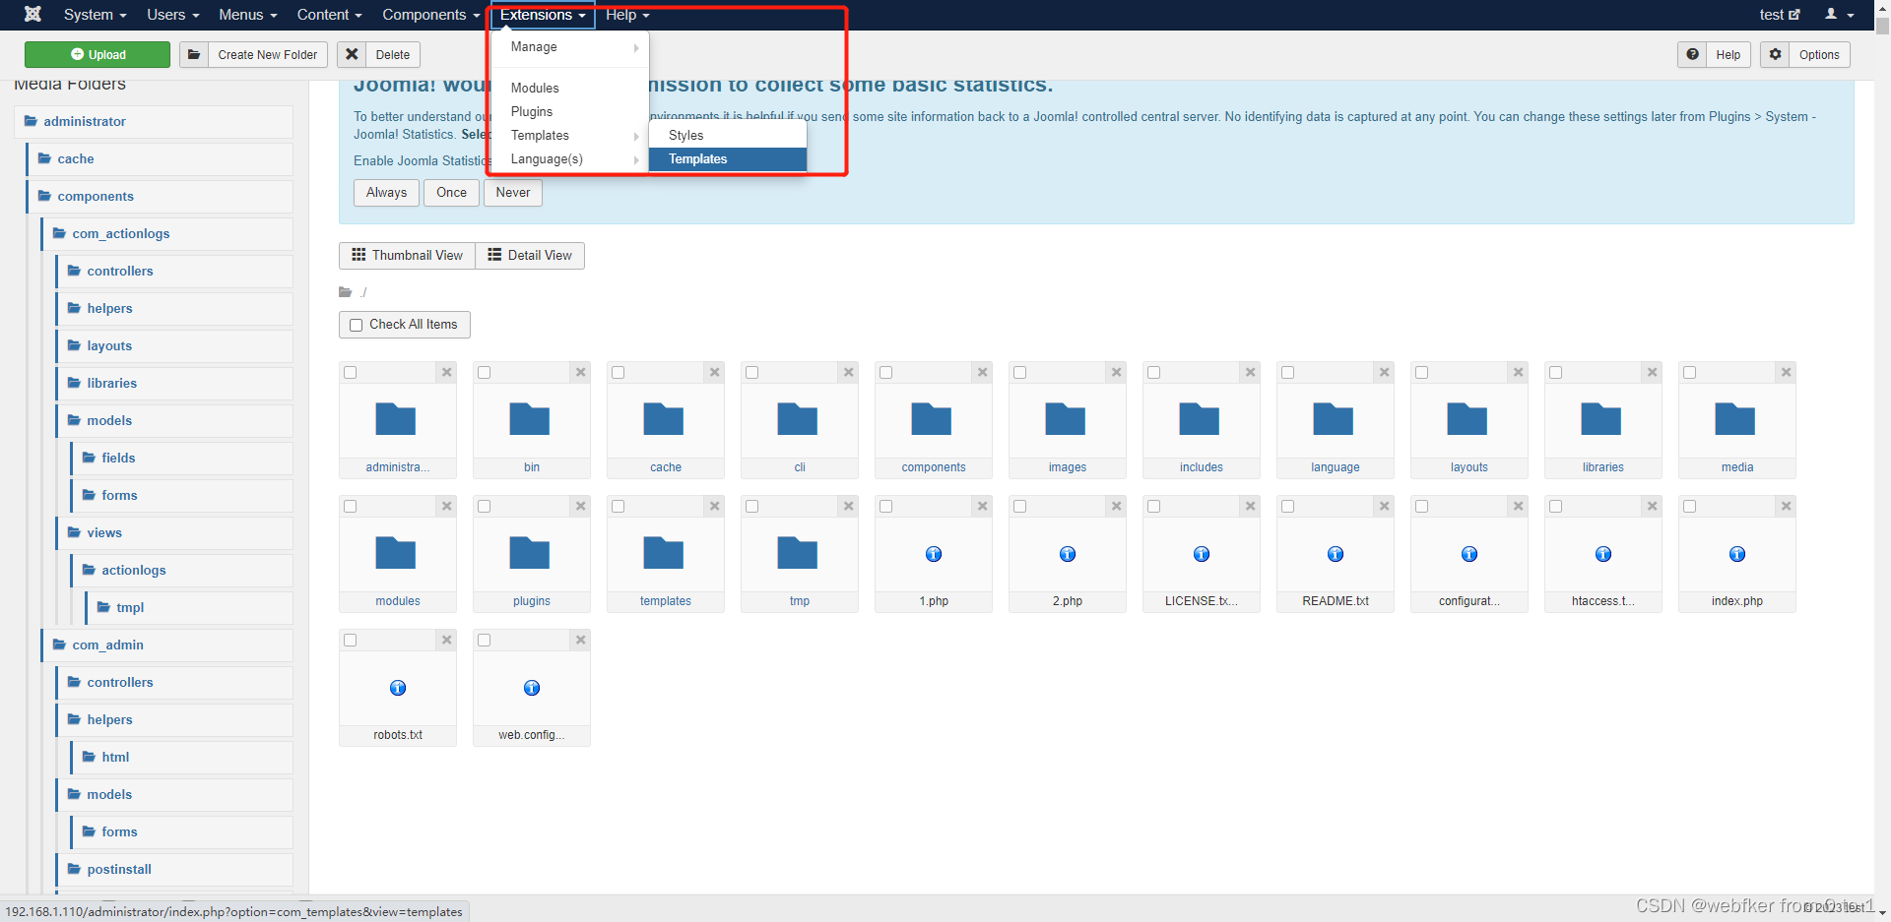Delete the bin folder with its X
The image size is (1891, 922).
click(x=581, y=372)
